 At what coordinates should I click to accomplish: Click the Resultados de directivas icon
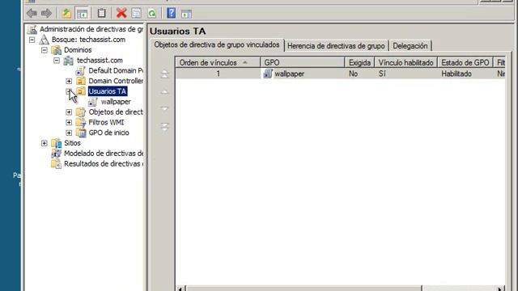click(56, 163)
